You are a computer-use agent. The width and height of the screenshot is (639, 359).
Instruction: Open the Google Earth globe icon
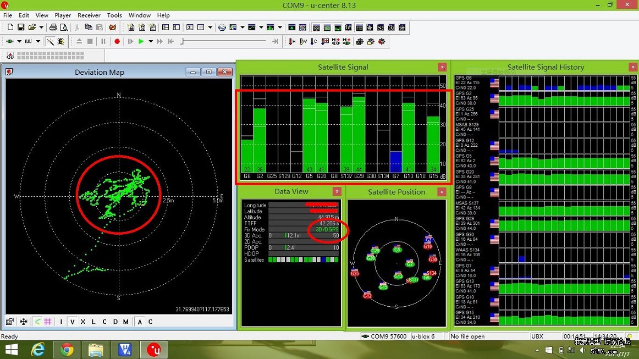pos(222,27)
